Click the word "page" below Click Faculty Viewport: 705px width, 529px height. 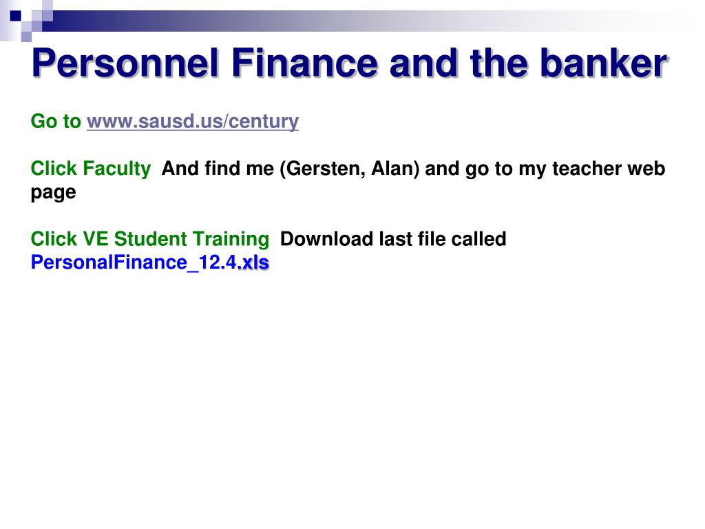(53, 192)
